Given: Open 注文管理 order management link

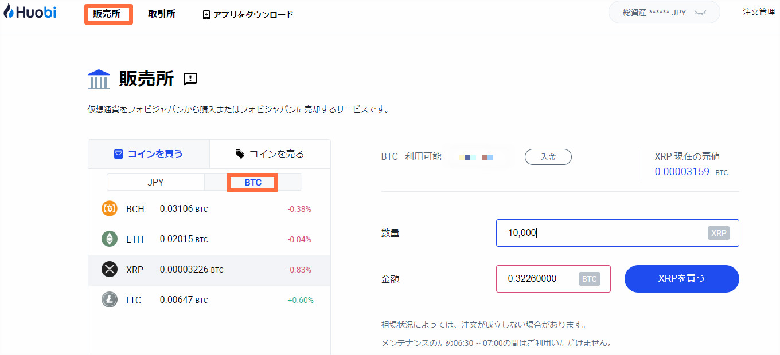Looking at the screenshot, I should [x=759, y=12].
